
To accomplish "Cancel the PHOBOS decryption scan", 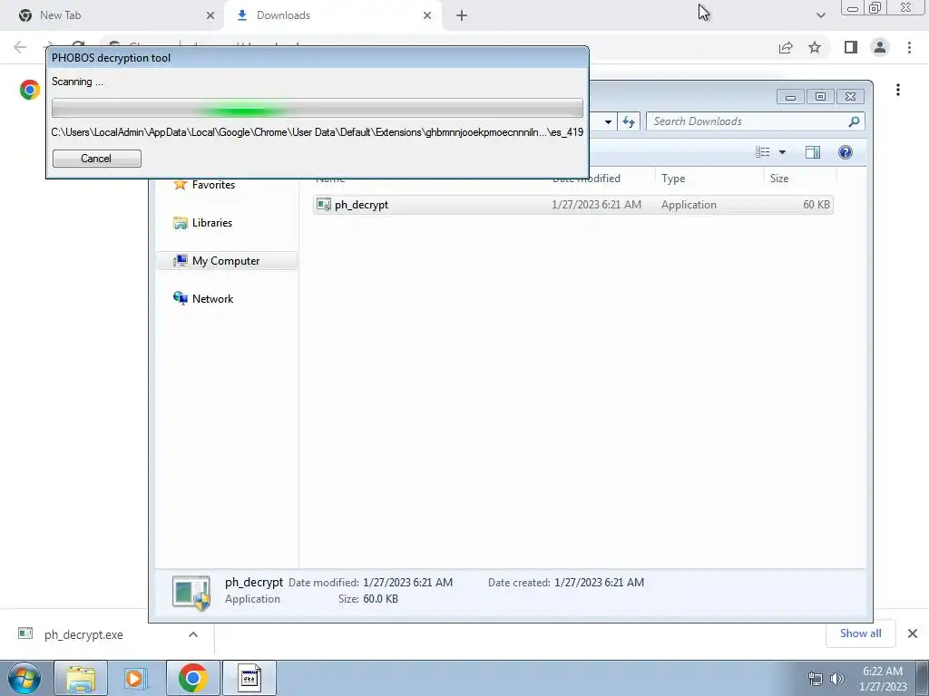I will coord(96,159).
